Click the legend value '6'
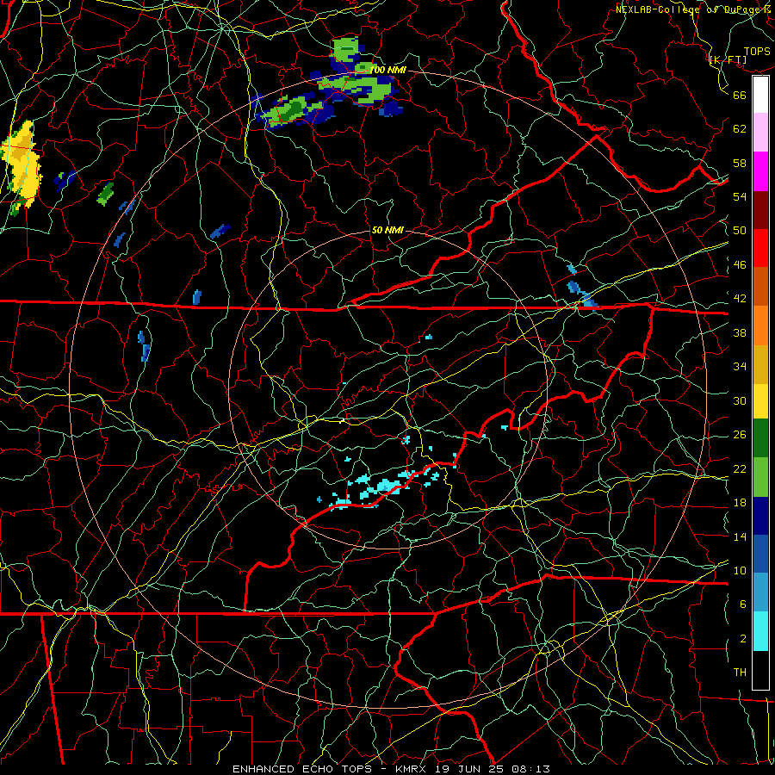 [x=742, y=604]
